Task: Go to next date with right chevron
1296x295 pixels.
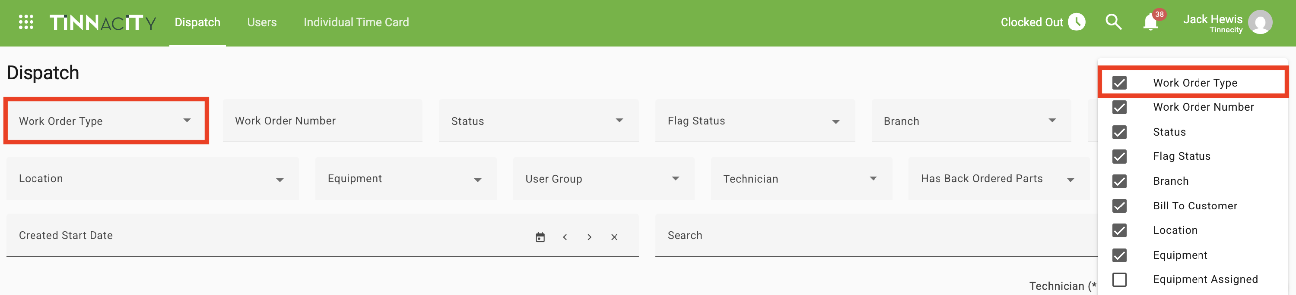Action: point(590,237)
